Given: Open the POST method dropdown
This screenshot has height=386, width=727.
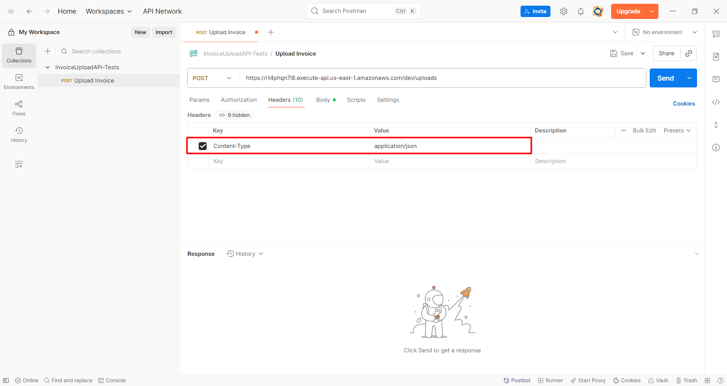Looking at the screenshot, I should tap(212, 78).
